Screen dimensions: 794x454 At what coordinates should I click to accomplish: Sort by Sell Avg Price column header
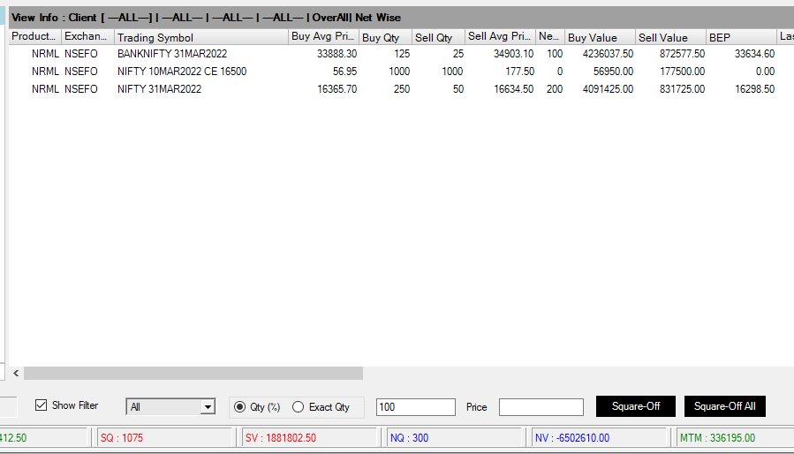(500, 37)
